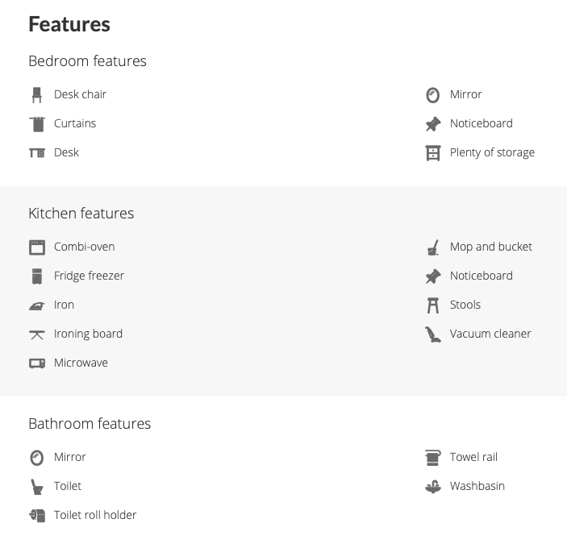Click the Combi-oven icon
The height and width of the screenshot is (548, 567).
click(x=37, y=247)
